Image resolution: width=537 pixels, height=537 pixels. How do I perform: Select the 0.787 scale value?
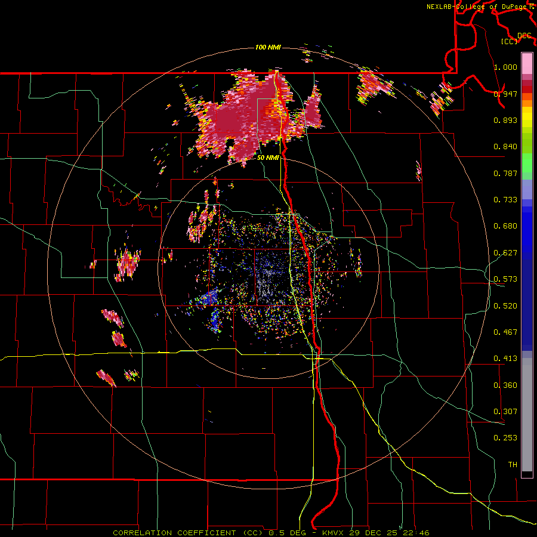(505, 173)
